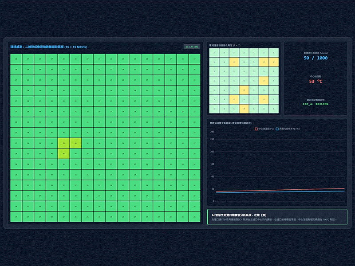Toggle the blue 周圍九宮格平均 legend series
The width and height of the screenshot is (355, 266).
288,129
